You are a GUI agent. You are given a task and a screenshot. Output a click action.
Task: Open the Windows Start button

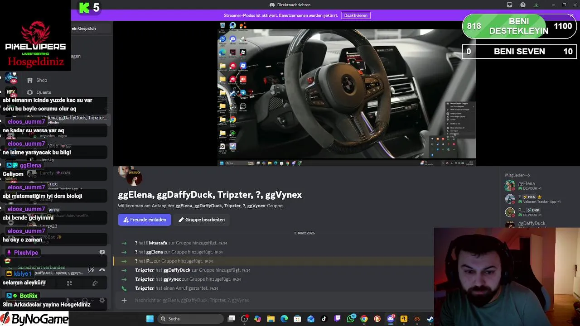[150, 319]
